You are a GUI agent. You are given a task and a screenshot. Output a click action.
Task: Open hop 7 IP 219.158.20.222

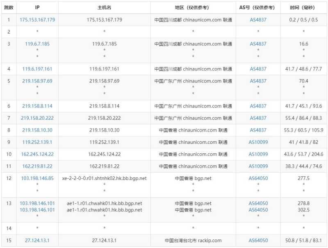pyautogui.click(x=37, y=118)
